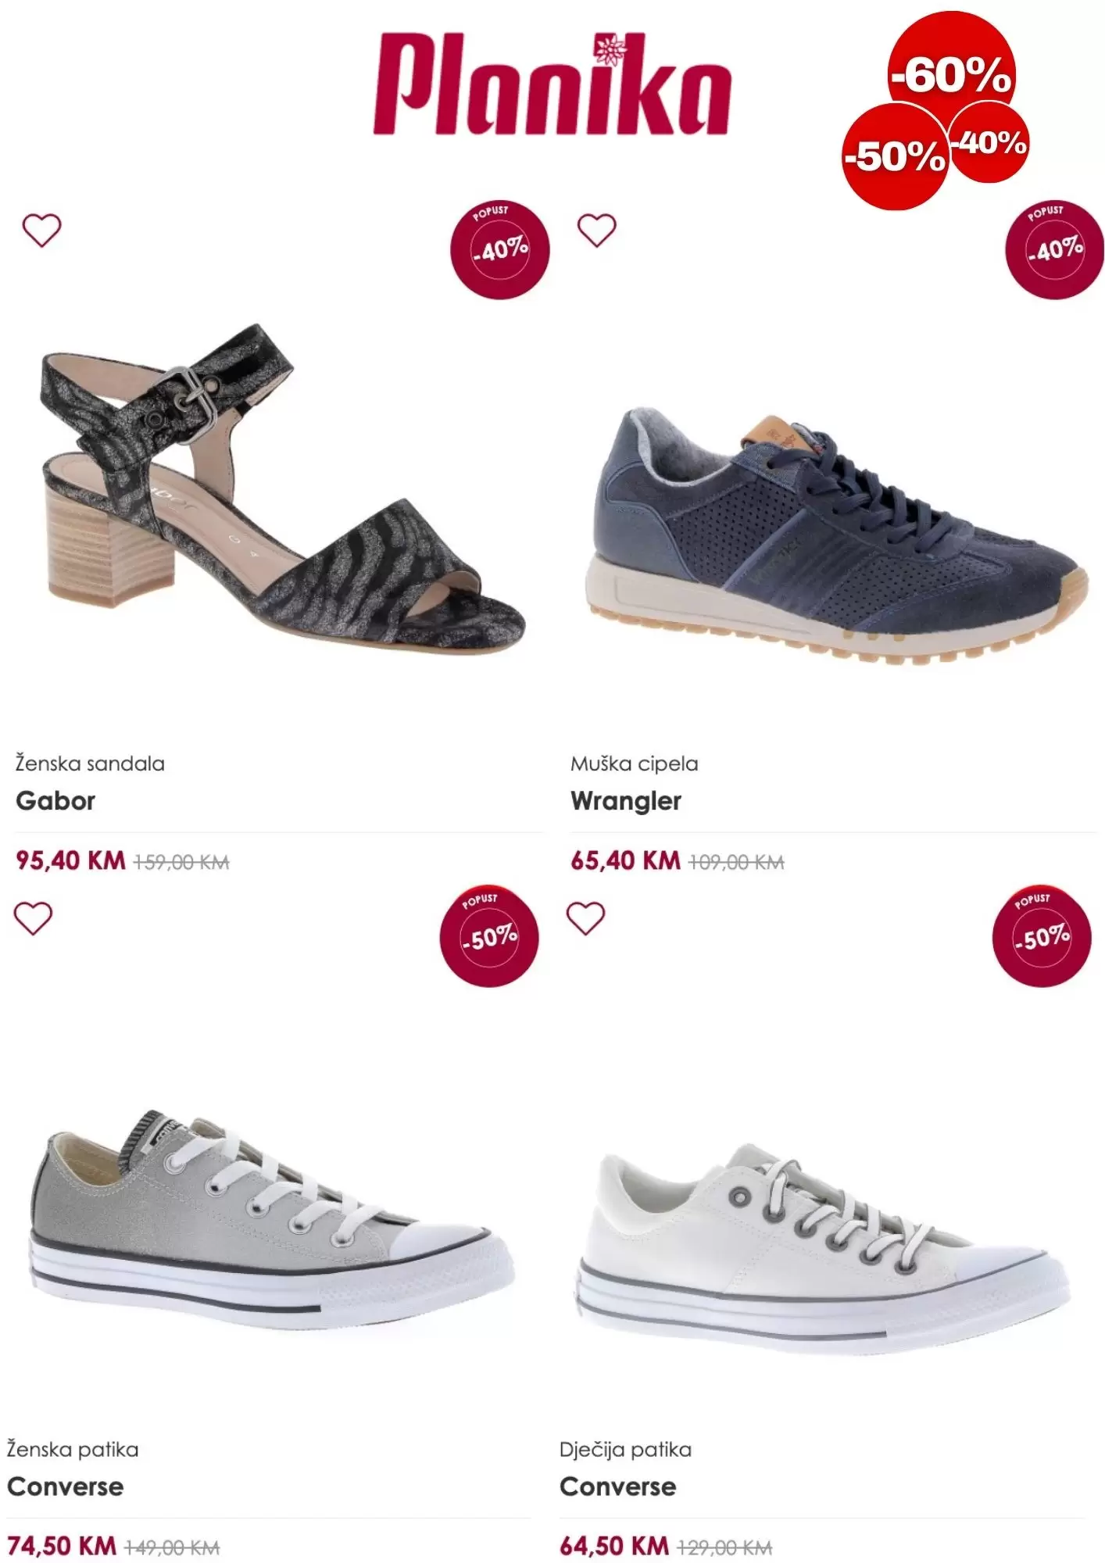
Task: Open the Gabor product name link
Action: click(55, 801)
